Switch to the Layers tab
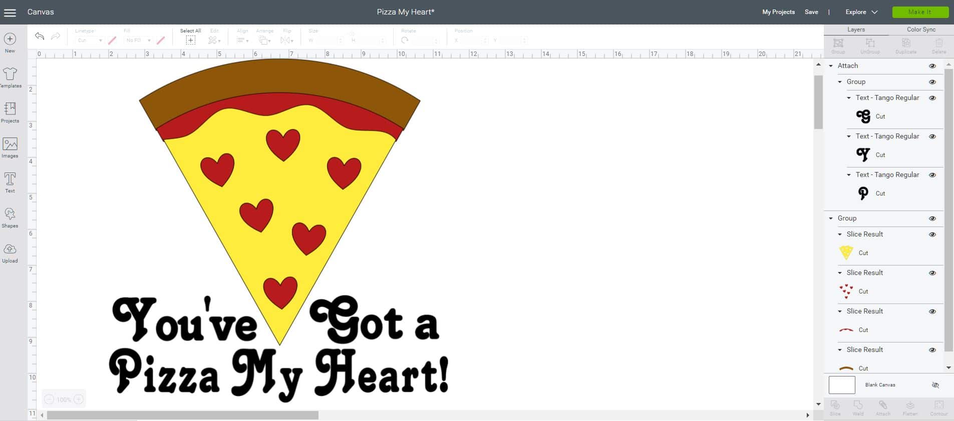 pyautogui.click(x=856, y=29)
